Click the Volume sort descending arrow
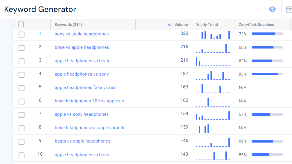 pos(170,24)
